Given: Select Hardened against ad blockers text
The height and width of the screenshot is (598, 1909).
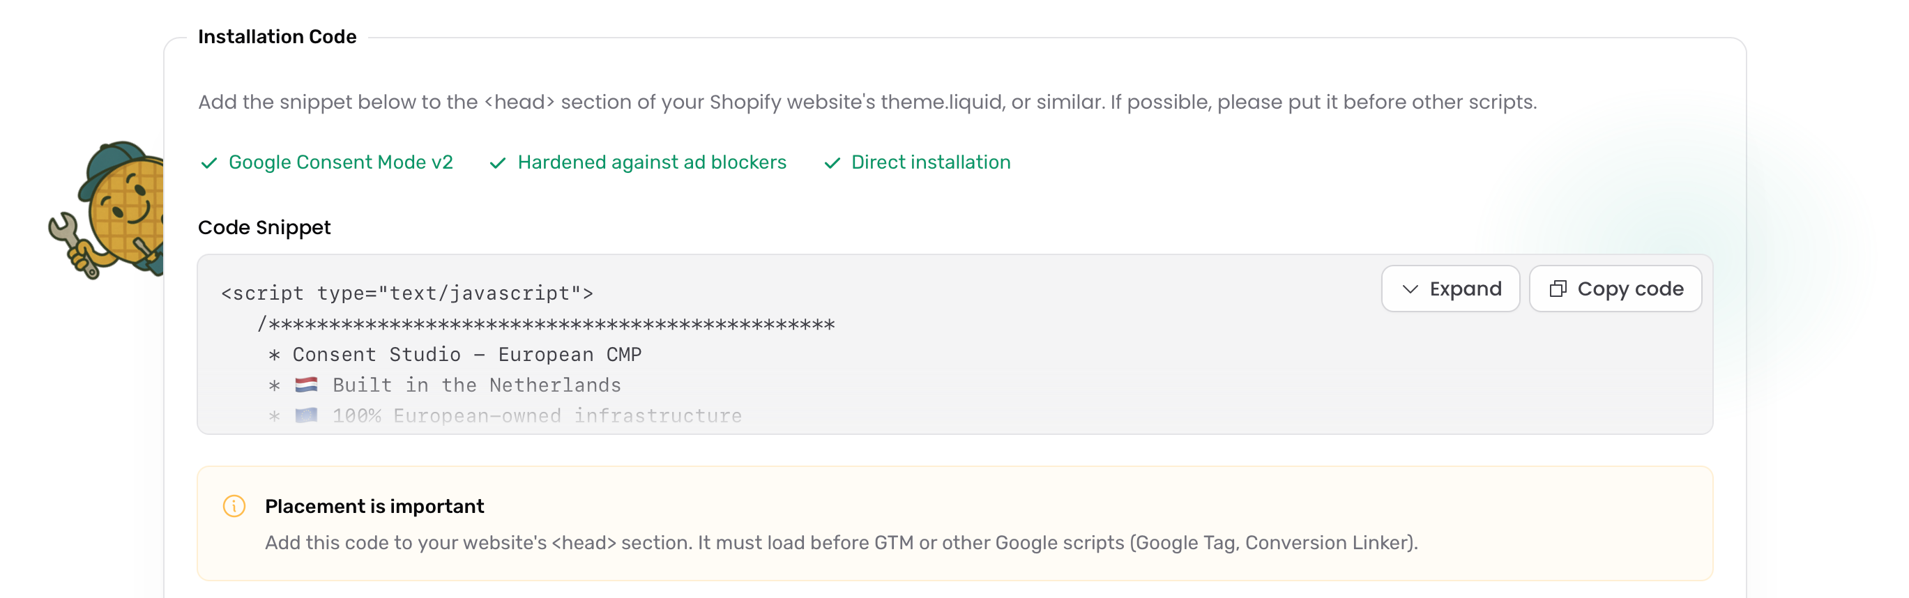Looking at the screenshot, I should click(x=652, y=162).
